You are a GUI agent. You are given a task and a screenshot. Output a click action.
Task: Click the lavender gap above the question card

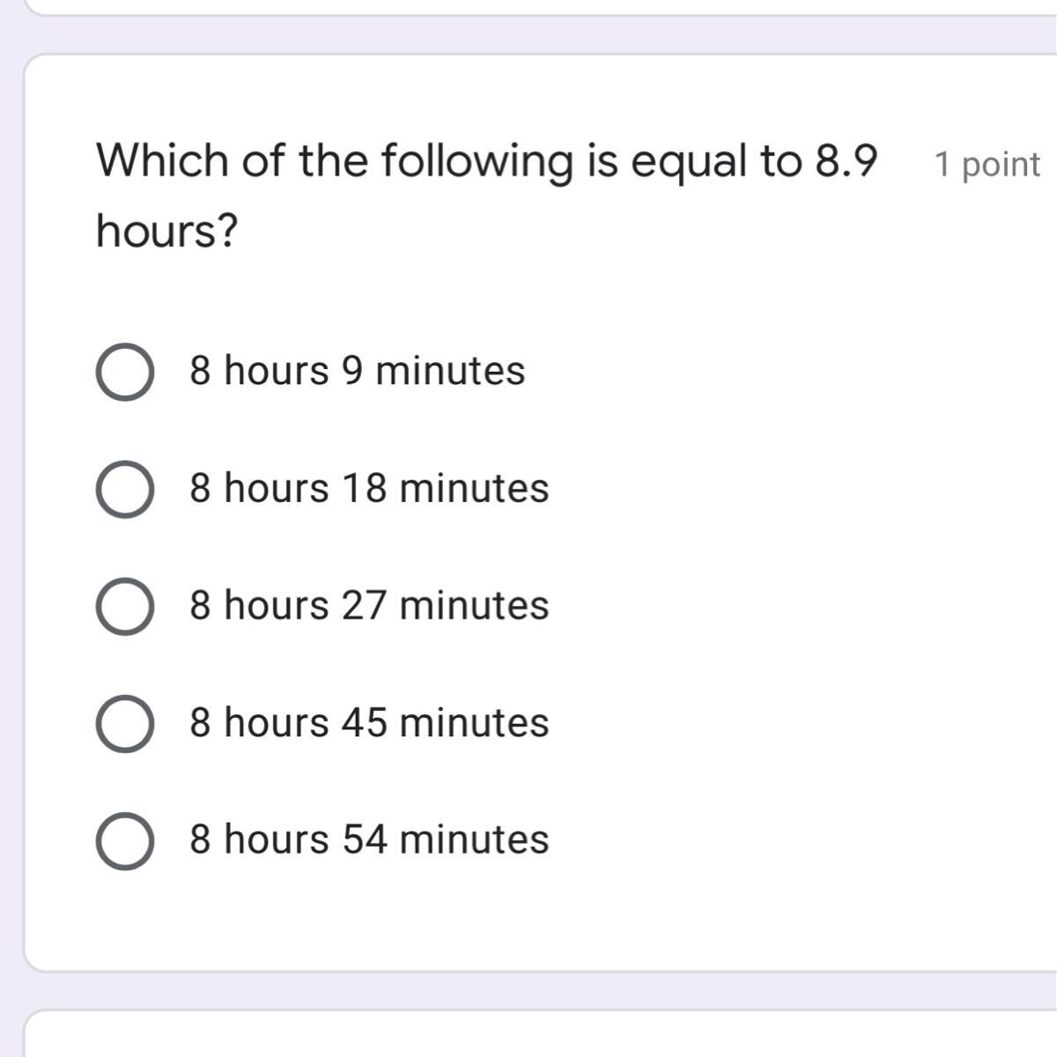coord(528,35)
